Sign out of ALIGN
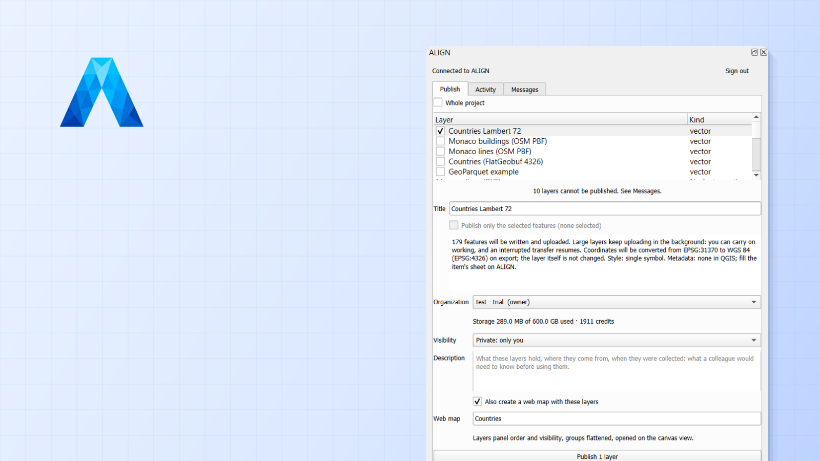 (x=737, y=71)
